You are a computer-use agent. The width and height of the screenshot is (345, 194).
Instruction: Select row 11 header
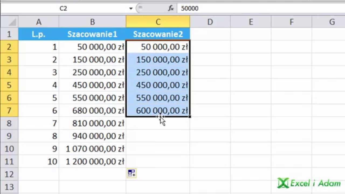tap(9, 161)
